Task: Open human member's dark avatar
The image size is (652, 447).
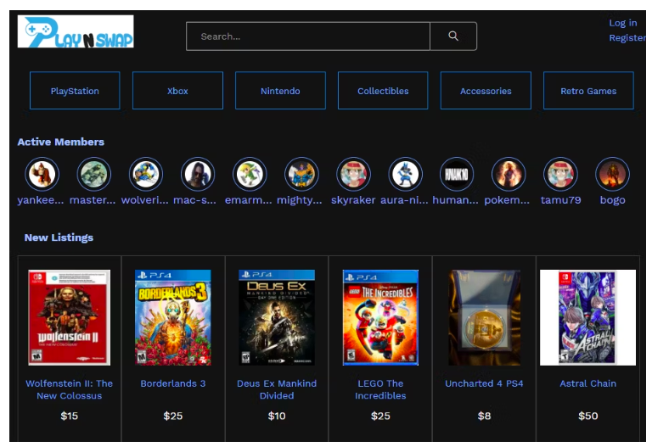Action: click(457, 174)
